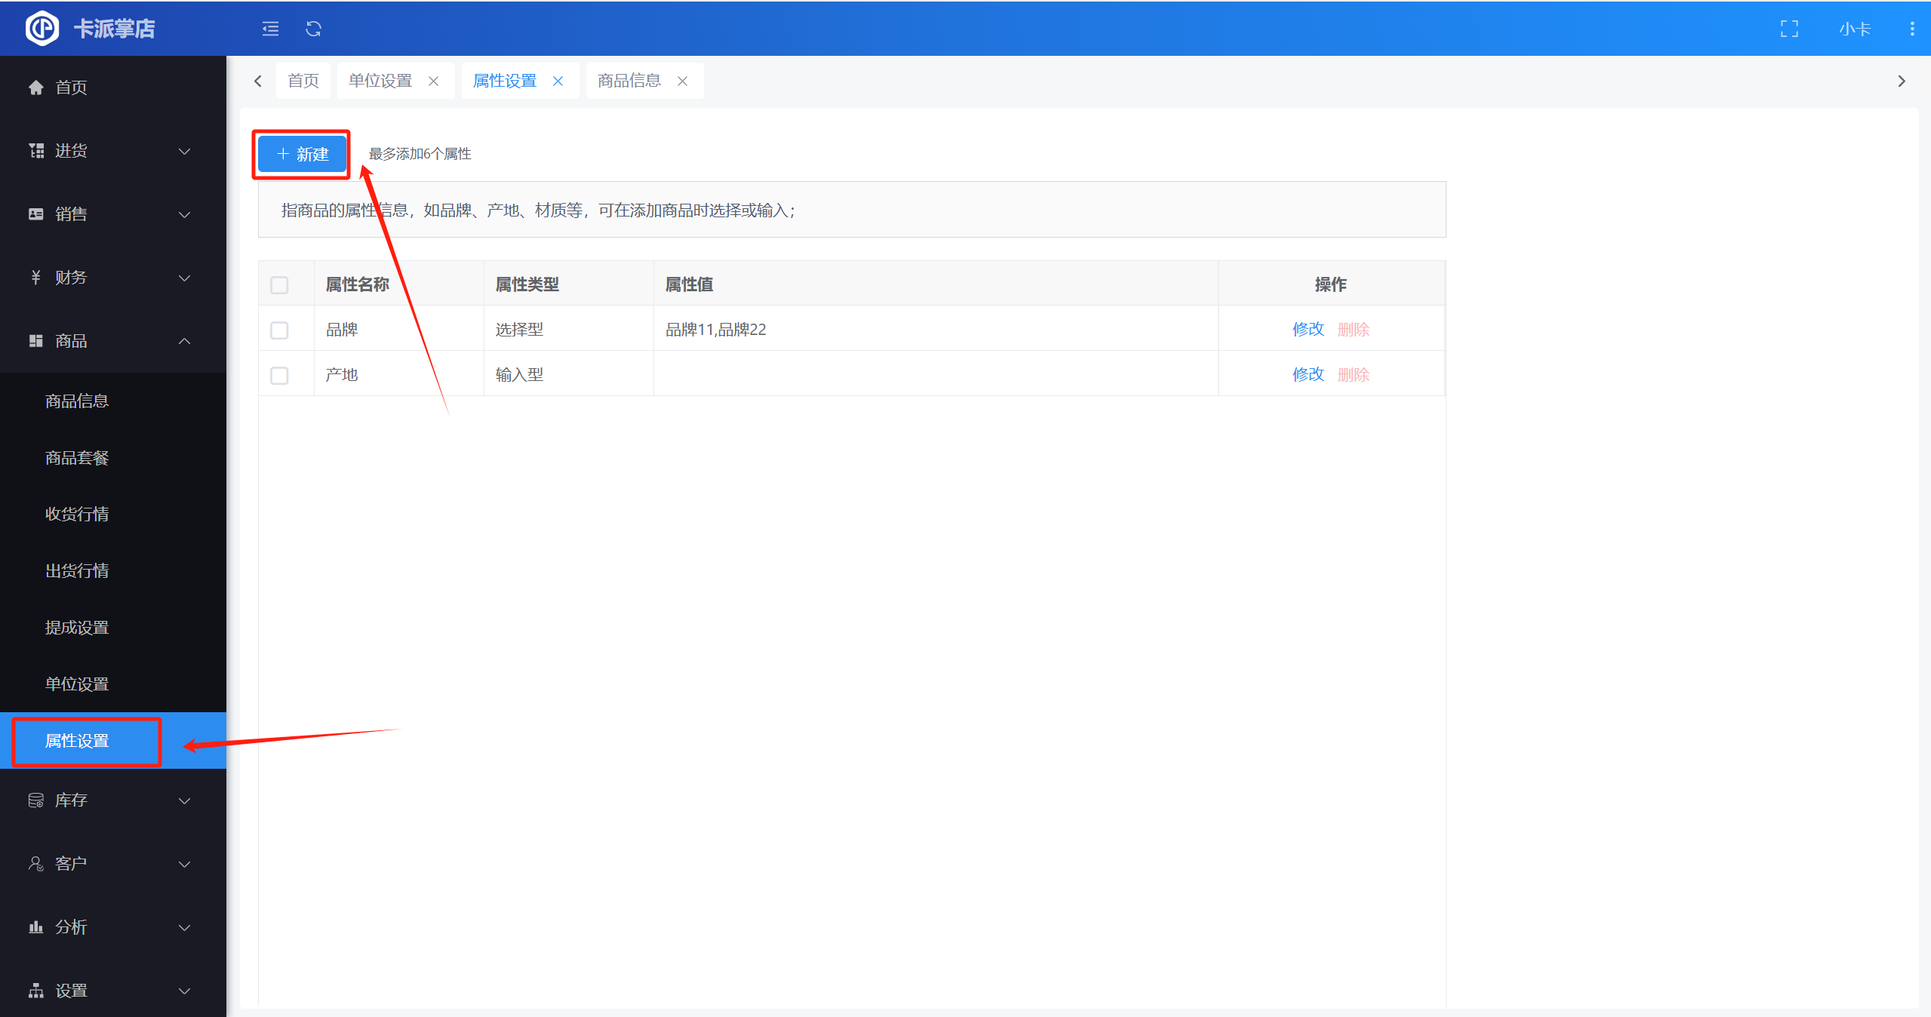Click the sidebar collapse menu icon
The width and height of the screenshot is (1931, 1017).
coord(270,29)
